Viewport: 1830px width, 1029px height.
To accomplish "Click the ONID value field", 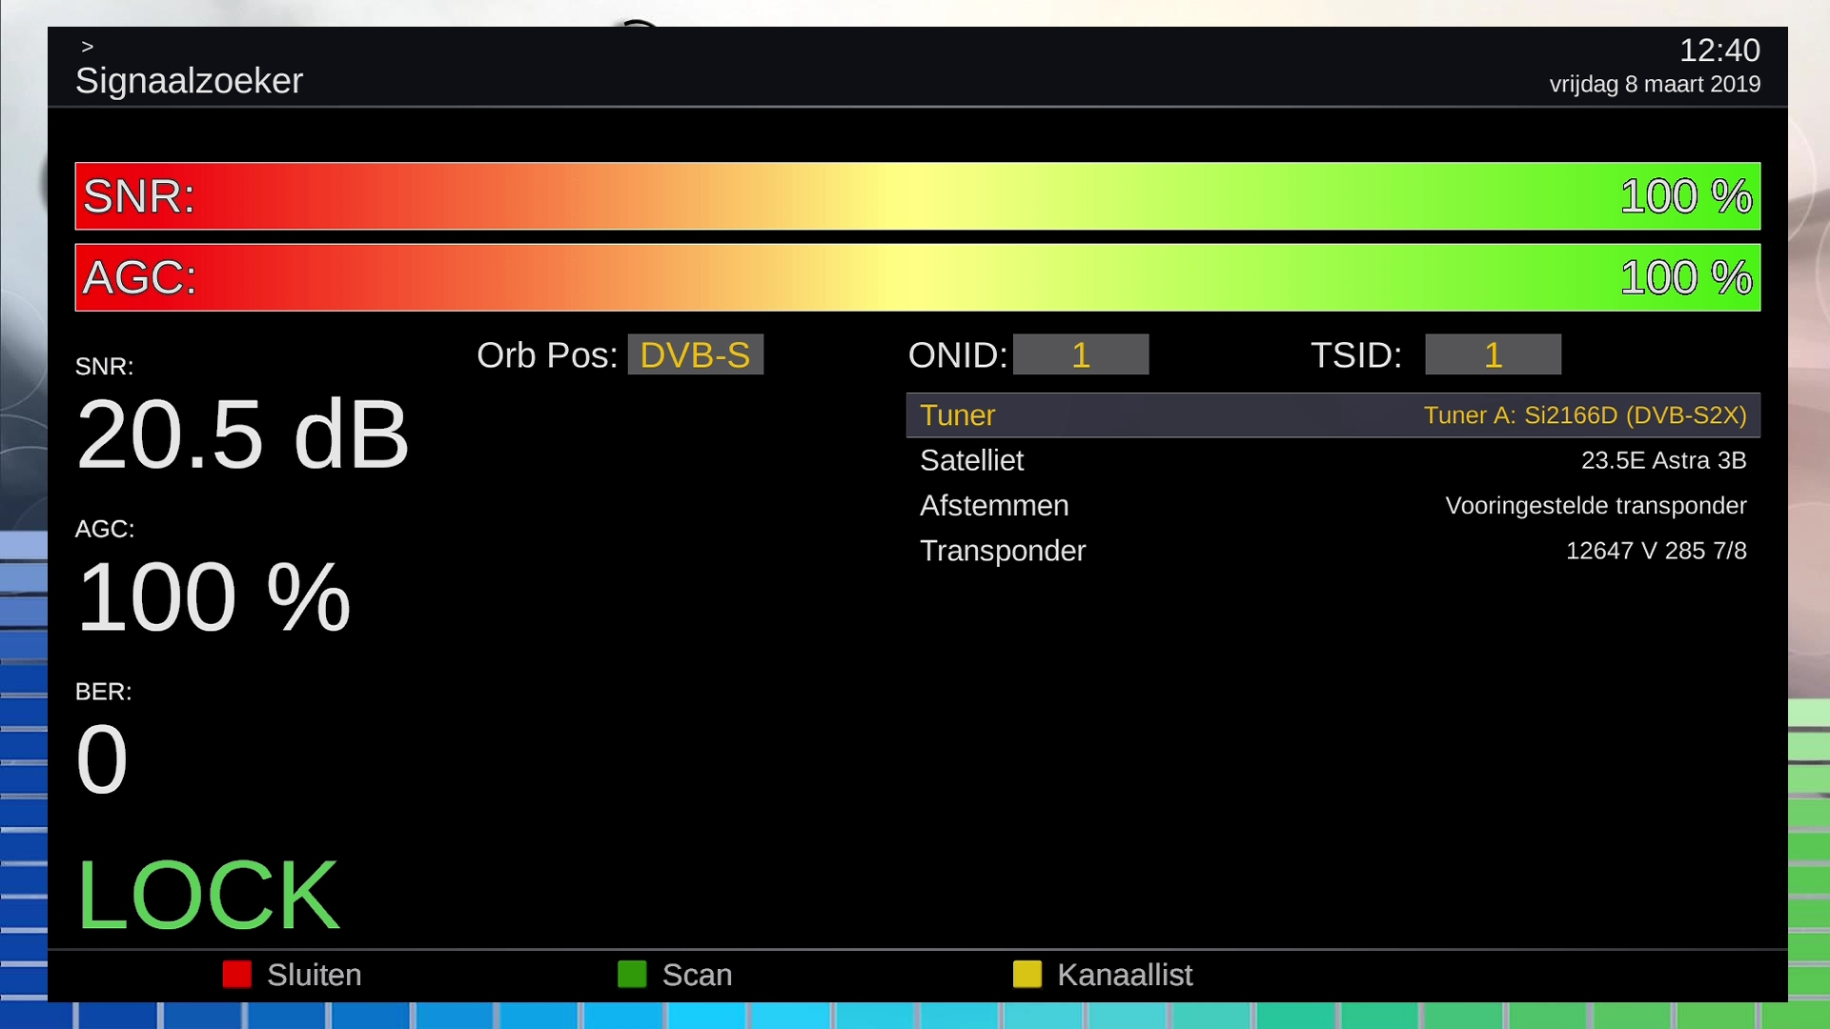I will tap(1080, 354).
